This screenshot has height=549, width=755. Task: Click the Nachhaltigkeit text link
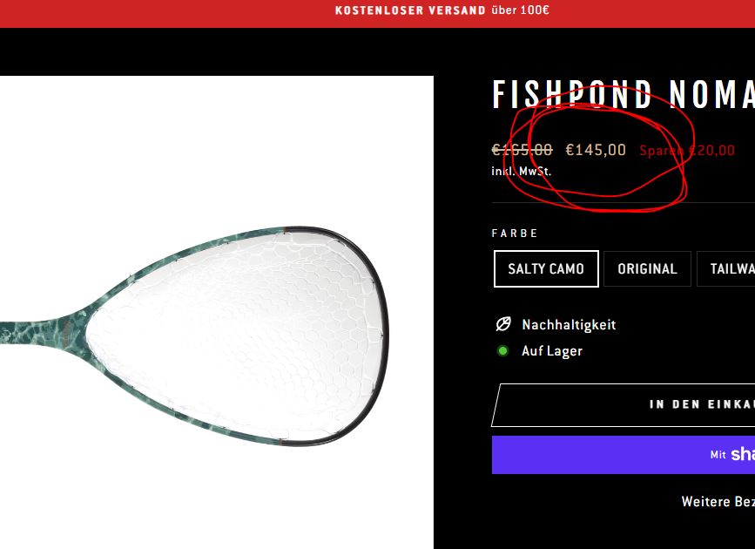click(569, 324)
